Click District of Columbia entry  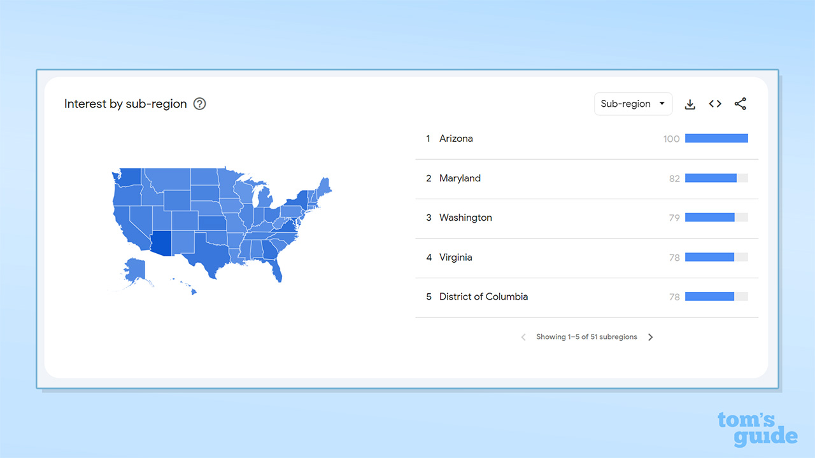pos(483,296)
